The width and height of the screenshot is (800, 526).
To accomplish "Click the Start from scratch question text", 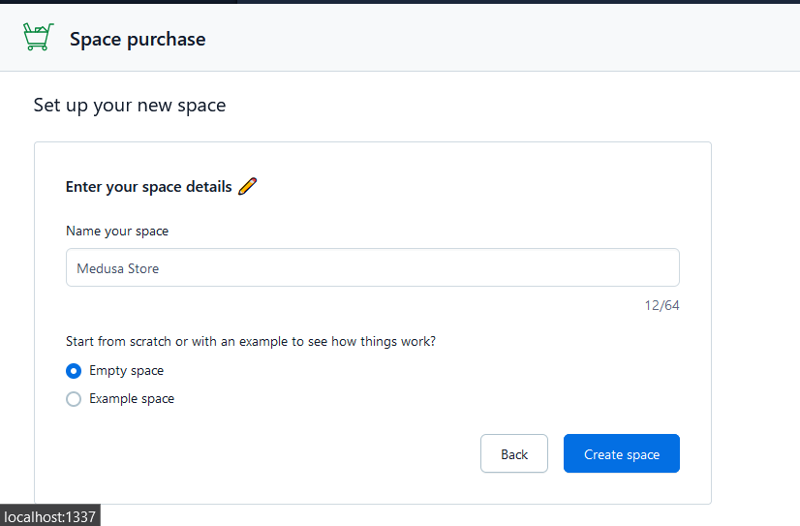I will [x=251, y=341].
